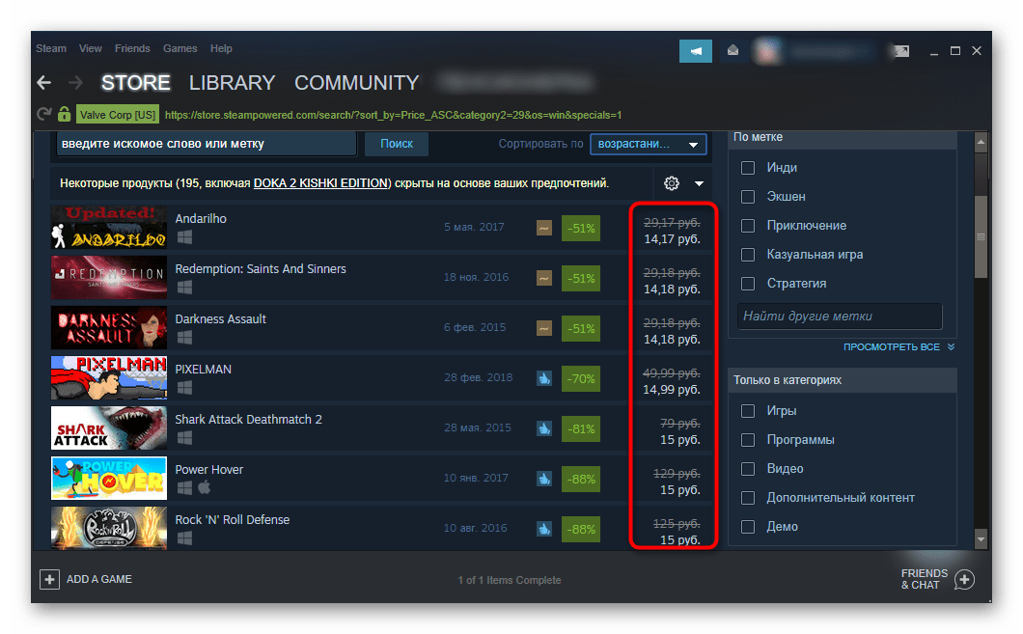Click vertical scrollbar up arrow
Viewport: 1023px width, 634px height.
981,142
